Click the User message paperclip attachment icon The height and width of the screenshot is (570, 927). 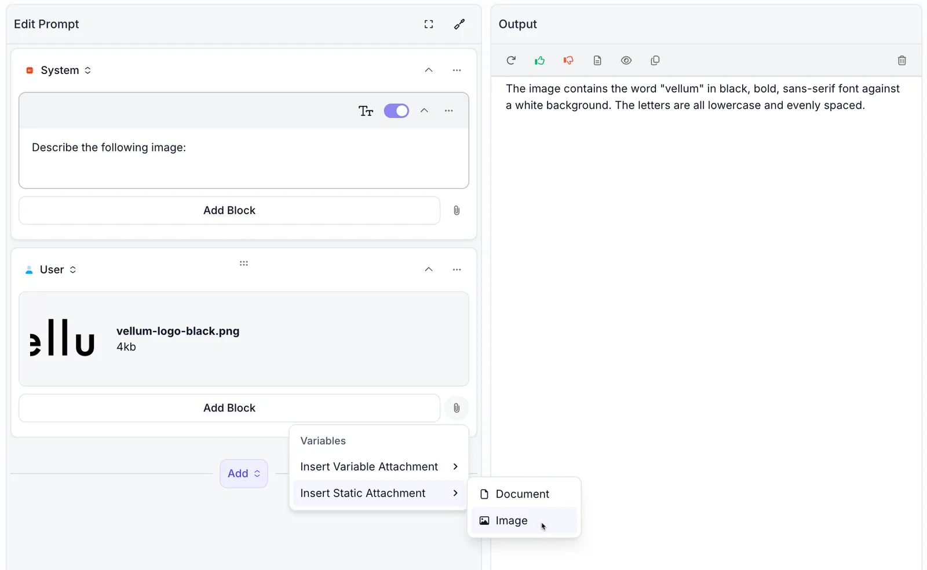coord(457,408)
